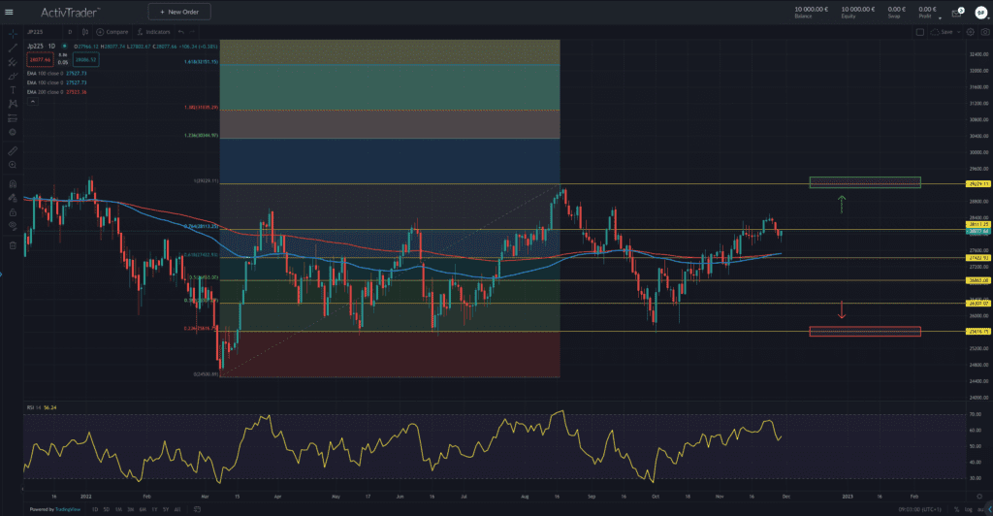The image size is (993, 516).
Task: Click the ActivTrader logo
Action: pyautogui.click(x=70, y=13)
